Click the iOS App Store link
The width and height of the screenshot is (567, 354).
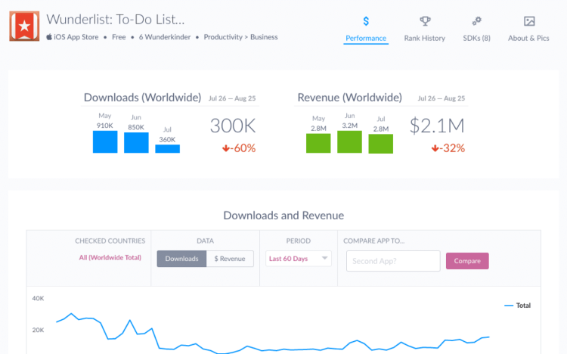click(x=76, y=37)
